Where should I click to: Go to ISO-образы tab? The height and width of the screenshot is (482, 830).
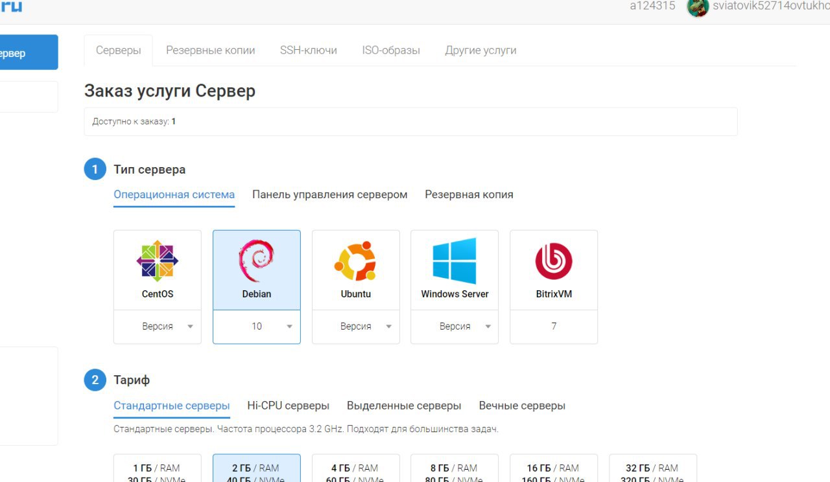pyautogui.click(x=391, y=51)
